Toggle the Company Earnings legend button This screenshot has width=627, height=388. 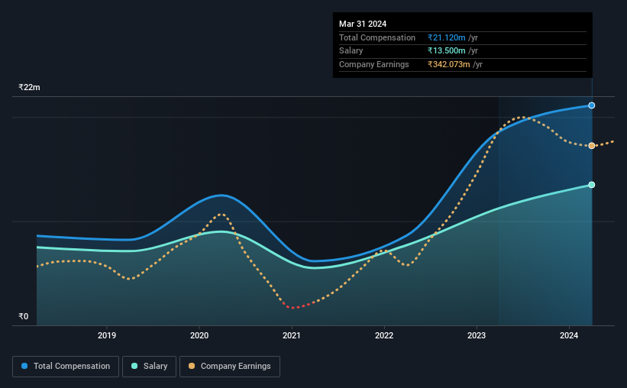point(230,367)
